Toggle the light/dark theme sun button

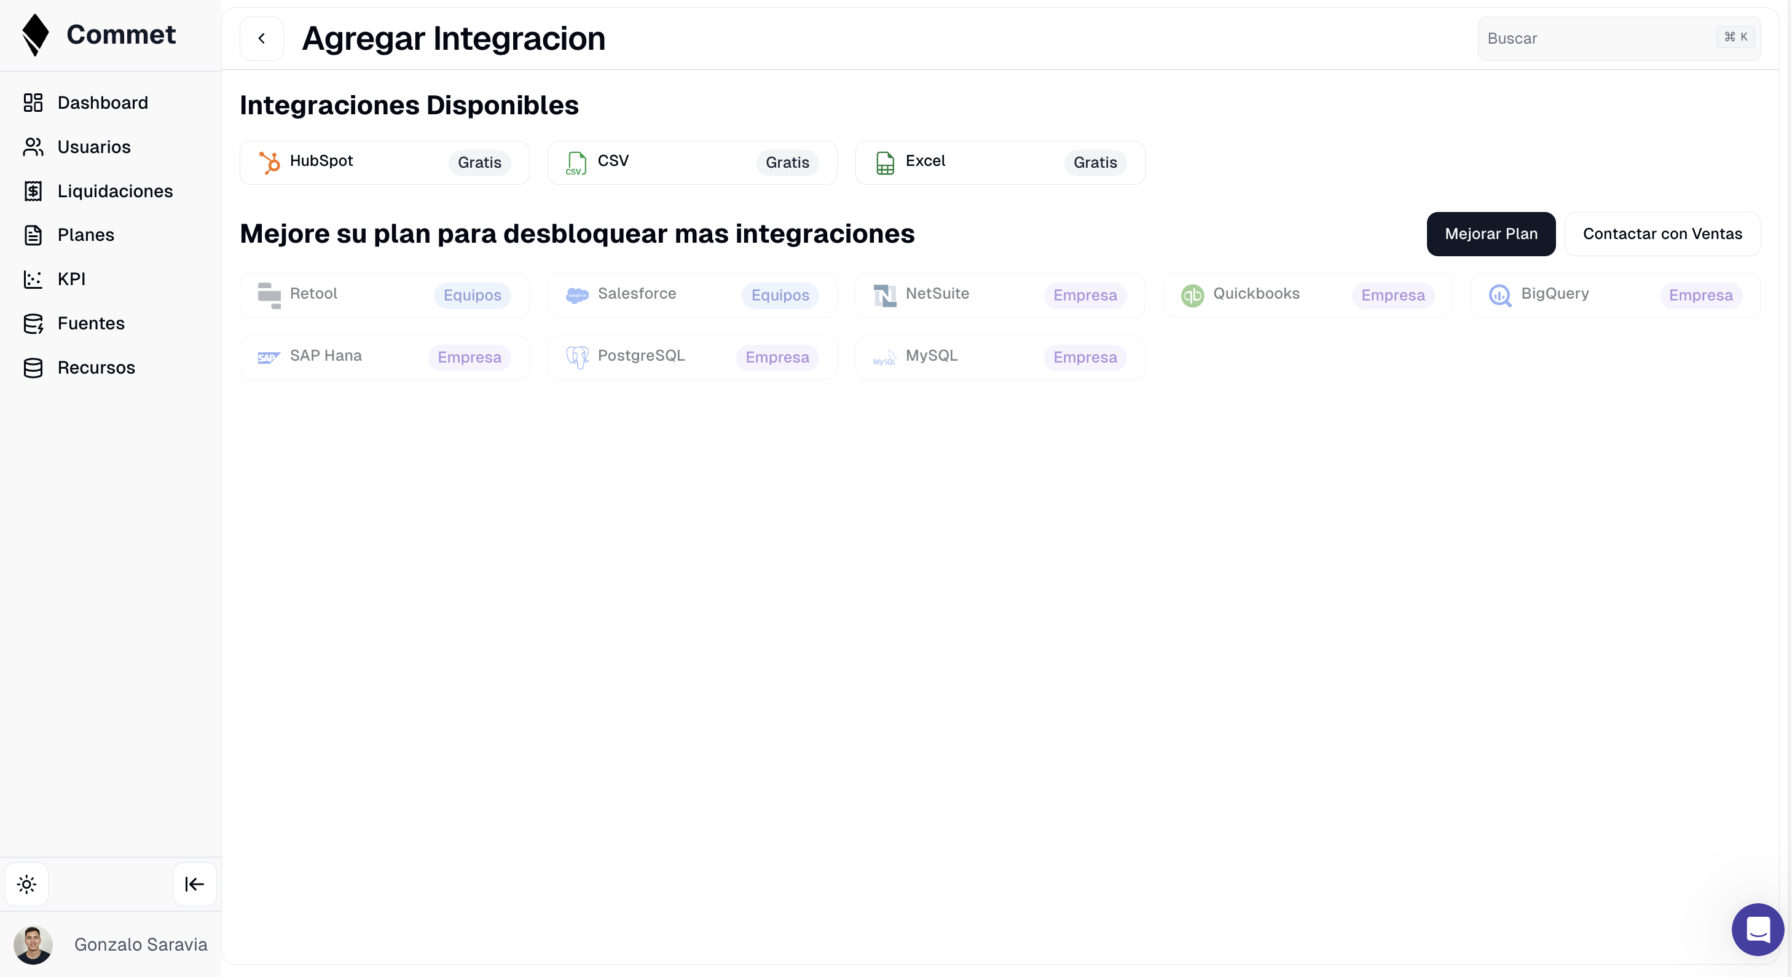click(26, 884)
